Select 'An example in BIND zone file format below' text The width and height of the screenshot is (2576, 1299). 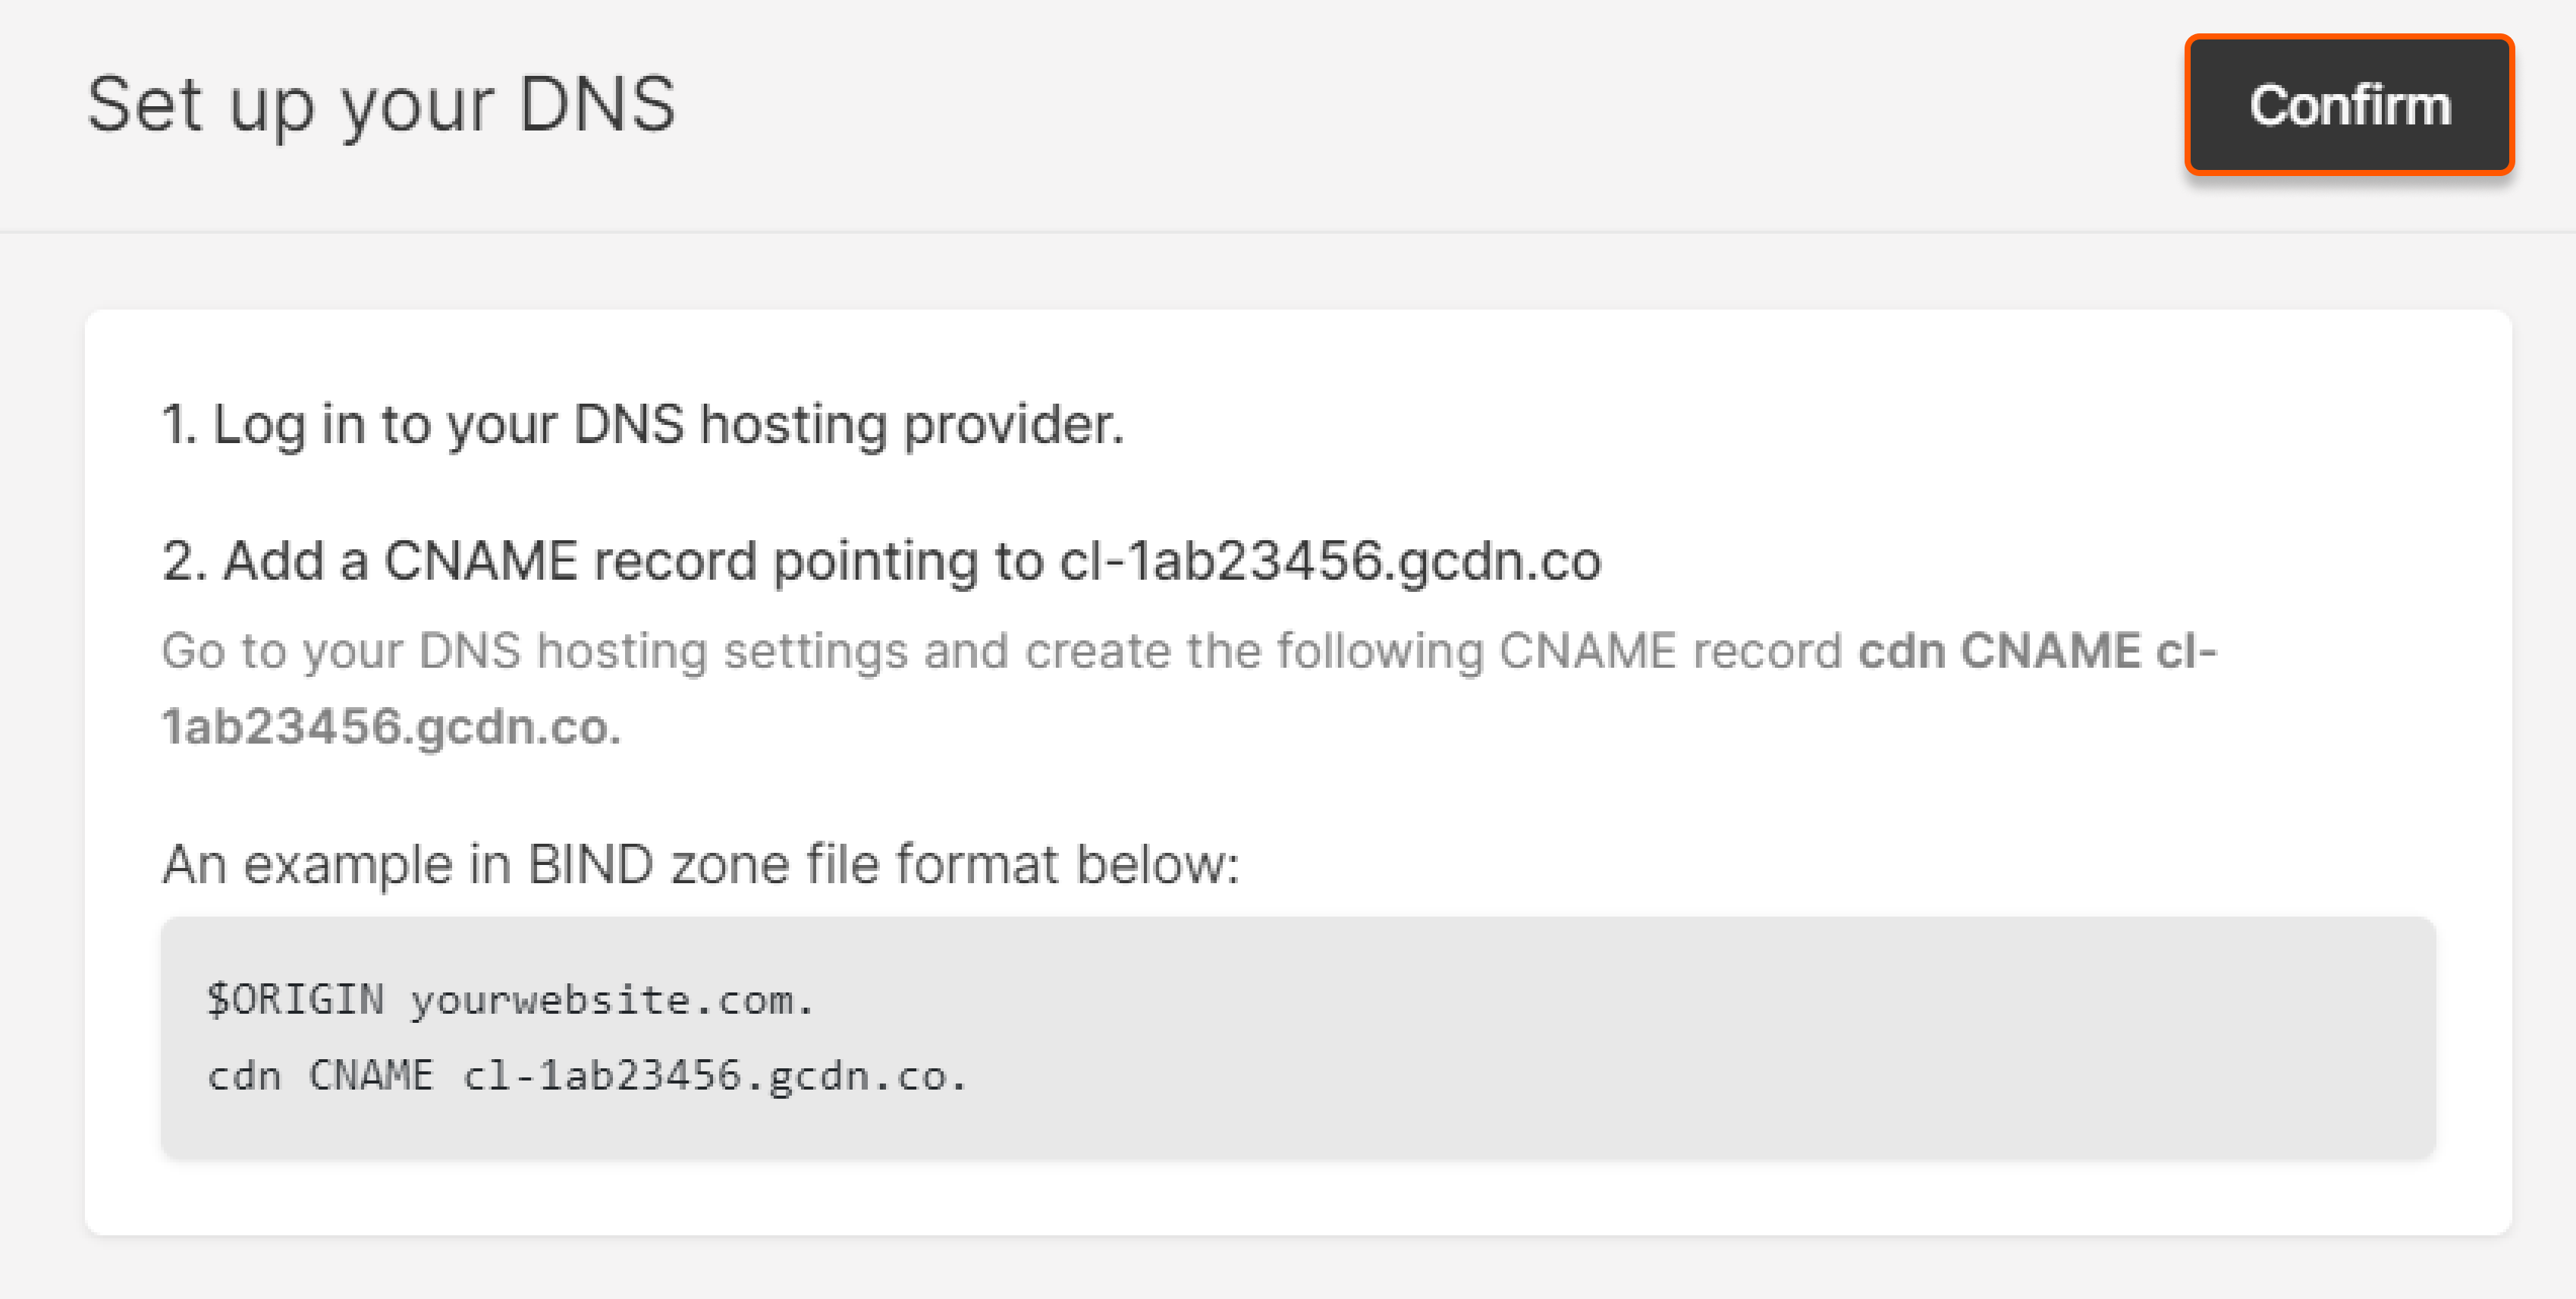coord(700,862)
